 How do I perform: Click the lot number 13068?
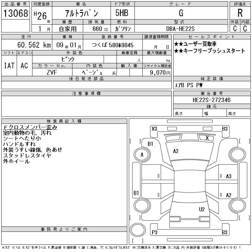[15, 14]
